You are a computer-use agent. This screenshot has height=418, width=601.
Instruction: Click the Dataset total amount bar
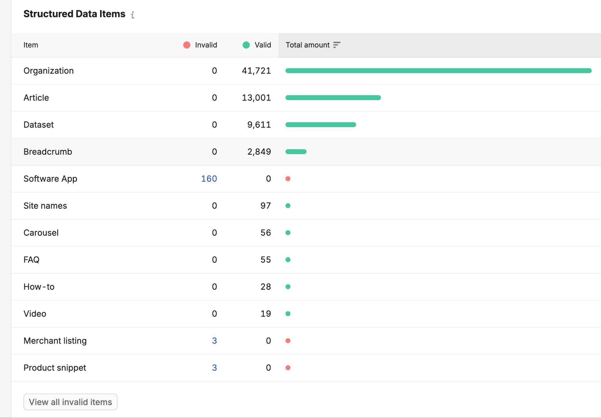321,124
